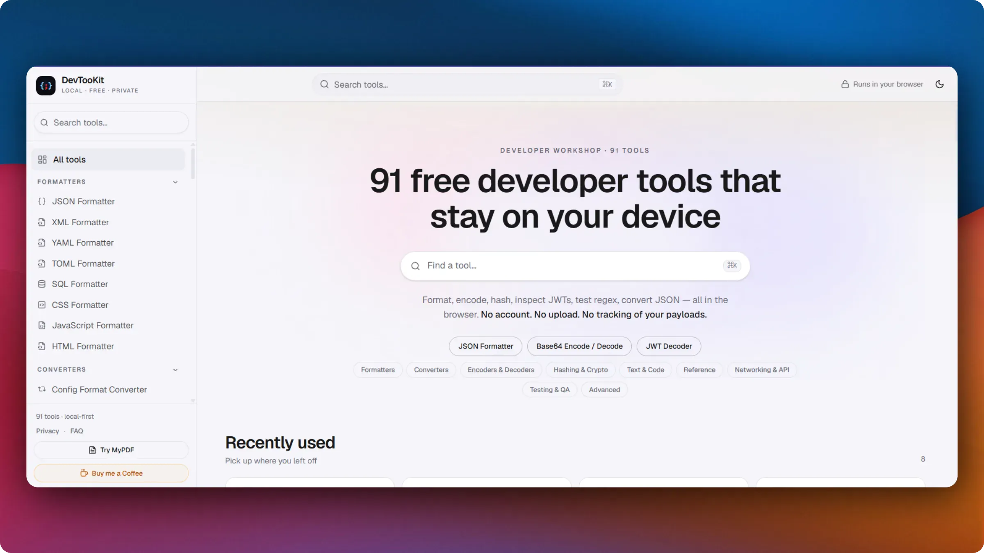The height and width of the screenshot is (553, 984).
Task: Open the Privacy link in sidebar footer
Action: pos(48,431)
